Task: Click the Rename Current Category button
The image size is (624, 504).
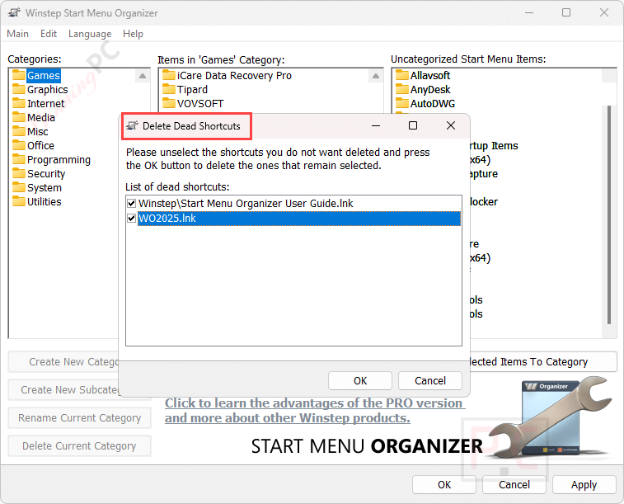Action: click(x=80, y=418)
